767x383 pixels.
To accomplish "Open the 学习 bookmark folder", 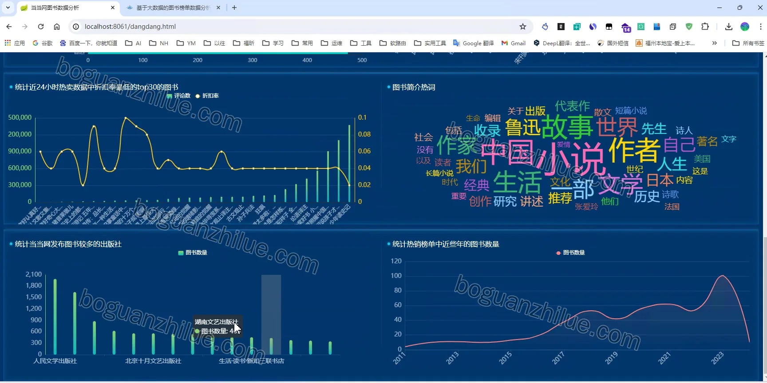I will pos(273,43).
